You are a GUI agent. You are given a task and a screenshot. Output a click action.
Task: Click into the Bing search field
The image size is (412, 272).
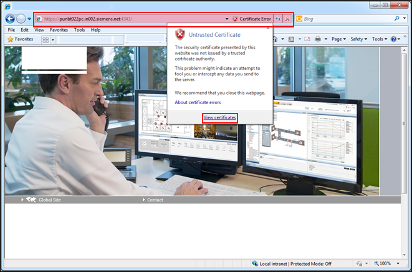tap(349, 19)
